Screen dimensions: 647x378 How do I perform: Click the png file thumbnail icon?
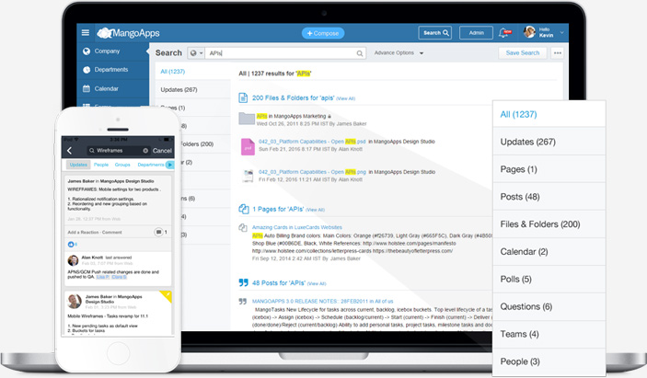click(248, 176)
